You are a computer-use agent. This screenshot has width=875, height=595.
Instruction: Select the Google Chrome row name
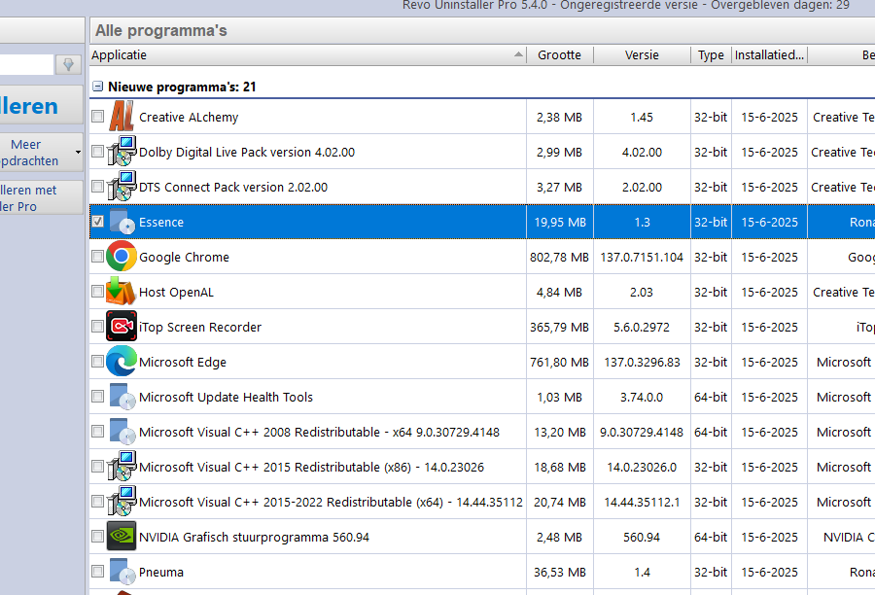point(184,257)
